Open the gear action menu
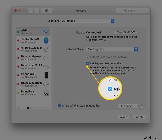The width and height of the screenshot is (162, 140). (x=29, y=108)
